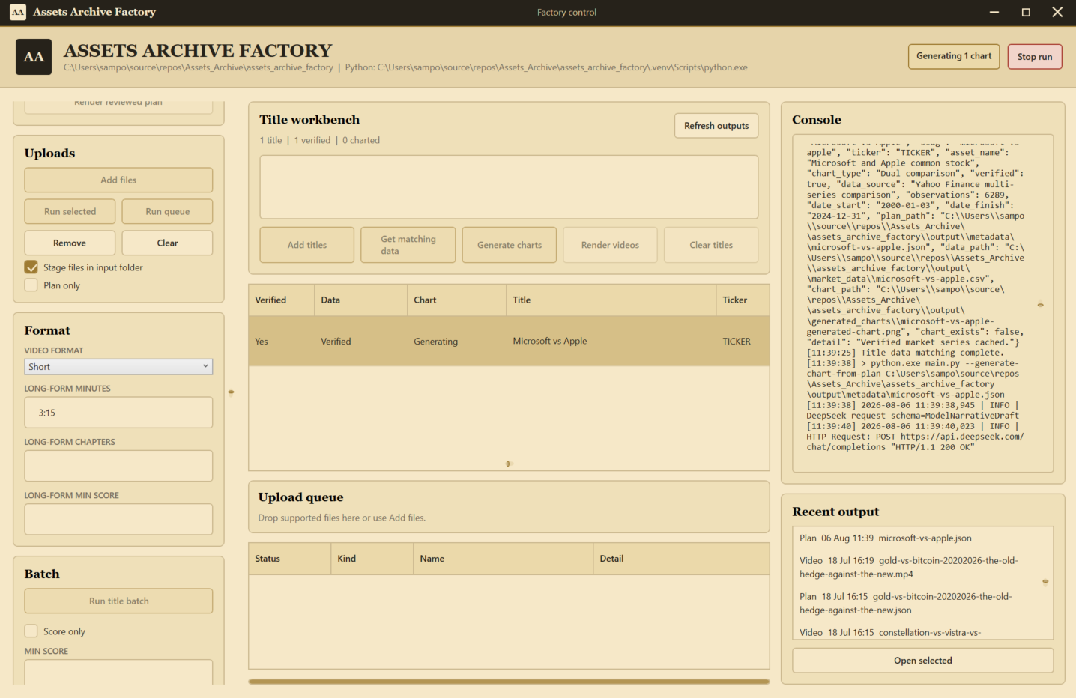Click the Ticker column header
Viewport: 1076px width, 698px height.
743,300
